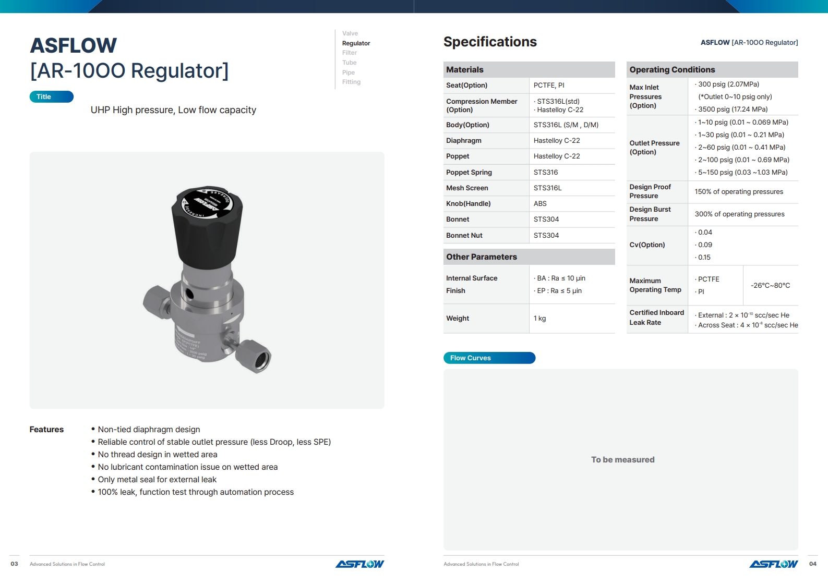Click the 'To be measured' flow curve placeholder
This screenshot has width=828, height=585.
pyautogui.click(x=622, y=459)
